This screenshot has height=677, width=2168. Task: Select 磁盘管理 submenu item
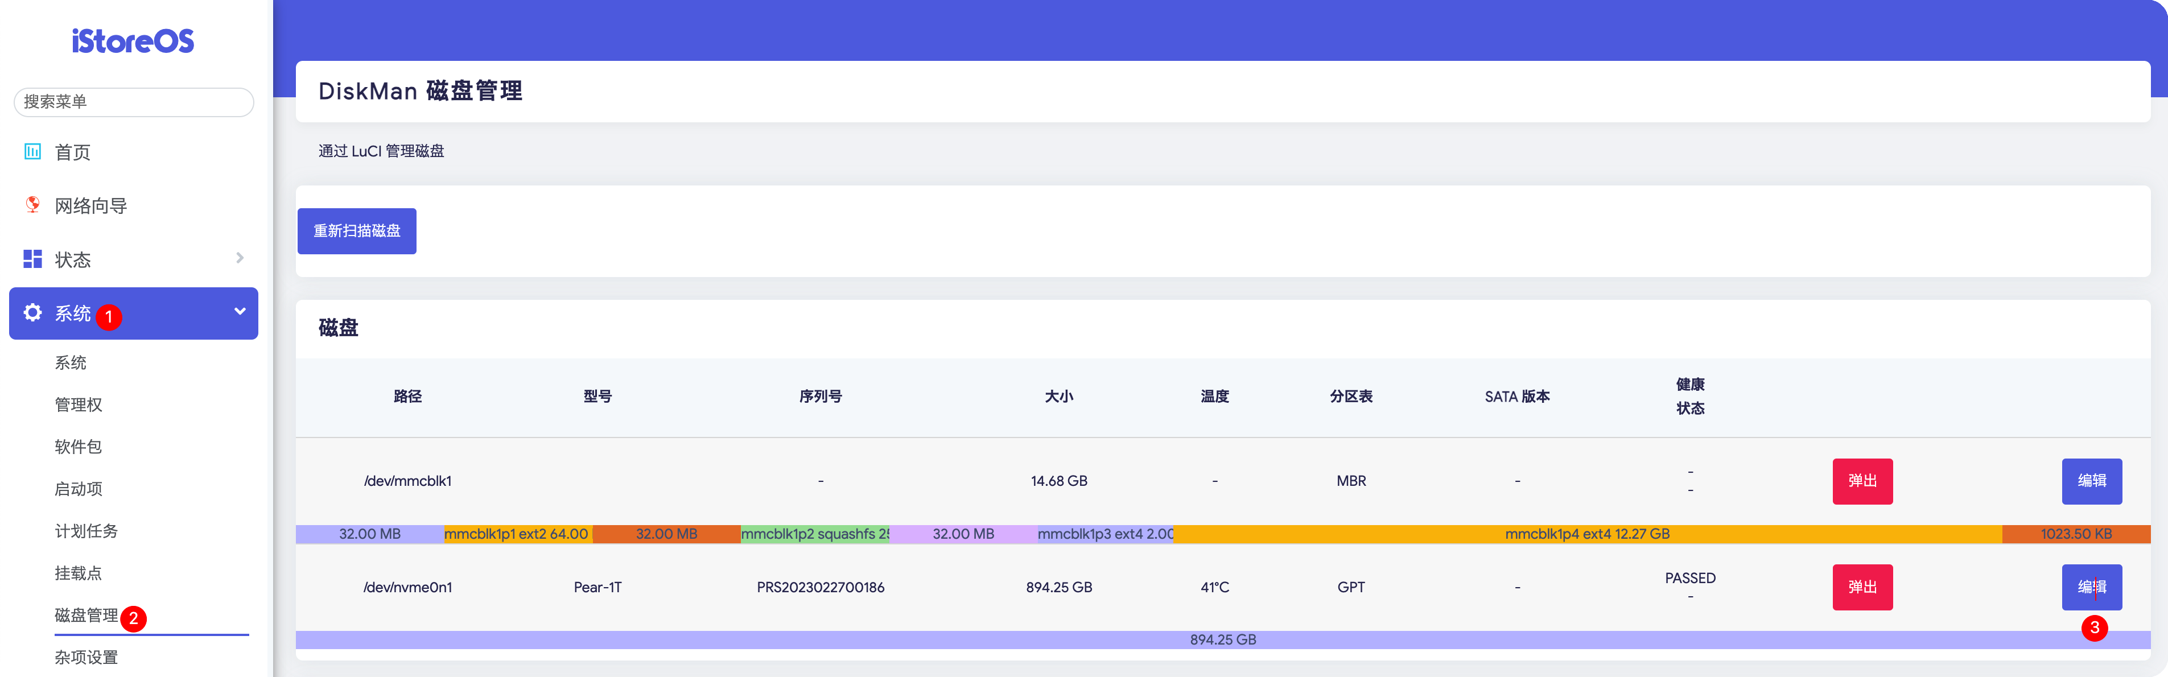click(86, 615)
